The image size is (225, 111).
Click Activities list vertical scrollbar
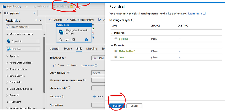(x=44, y=65)
